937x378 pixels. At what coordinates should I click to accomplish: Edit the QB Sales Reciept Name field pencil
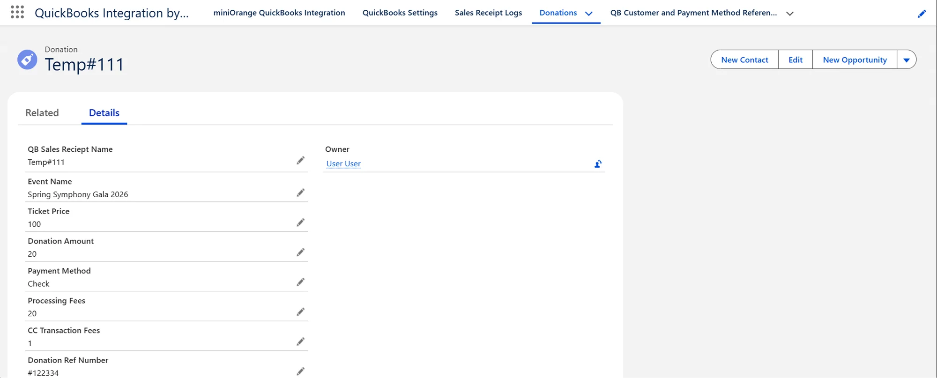[300, 161]
